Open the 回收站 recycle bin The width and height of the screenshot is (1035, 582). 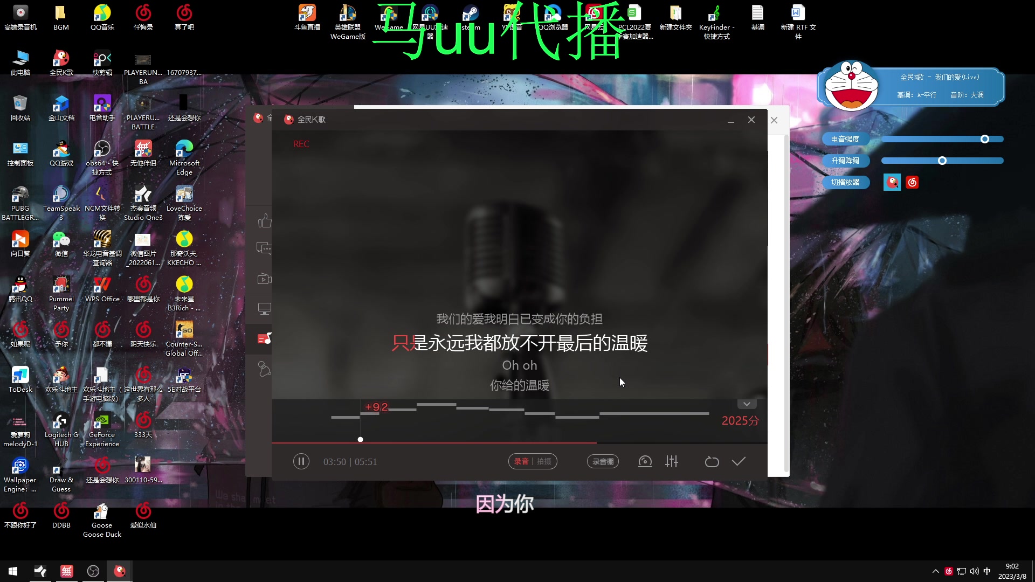[20, 108]
